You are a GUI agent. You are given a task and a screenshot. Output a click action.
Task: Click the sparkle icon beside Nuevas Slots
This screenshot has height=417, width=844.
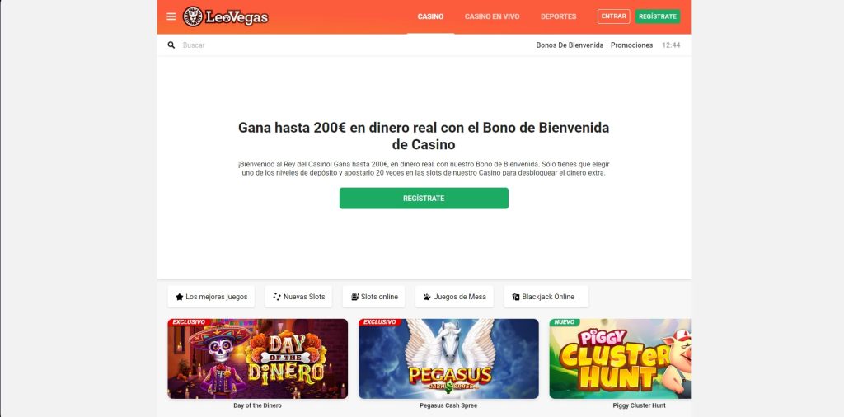pos(277,297)
